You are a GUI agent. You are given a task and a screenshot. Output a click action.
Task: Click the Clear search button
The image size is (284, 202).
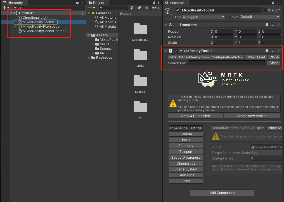coord(273,63)
